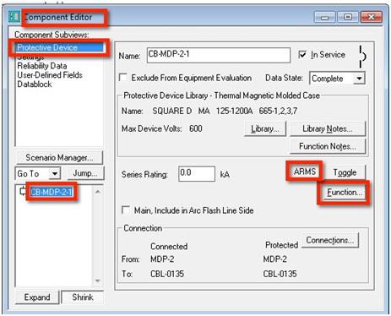Click Connected To value CBL-0135

coord(167,274)
